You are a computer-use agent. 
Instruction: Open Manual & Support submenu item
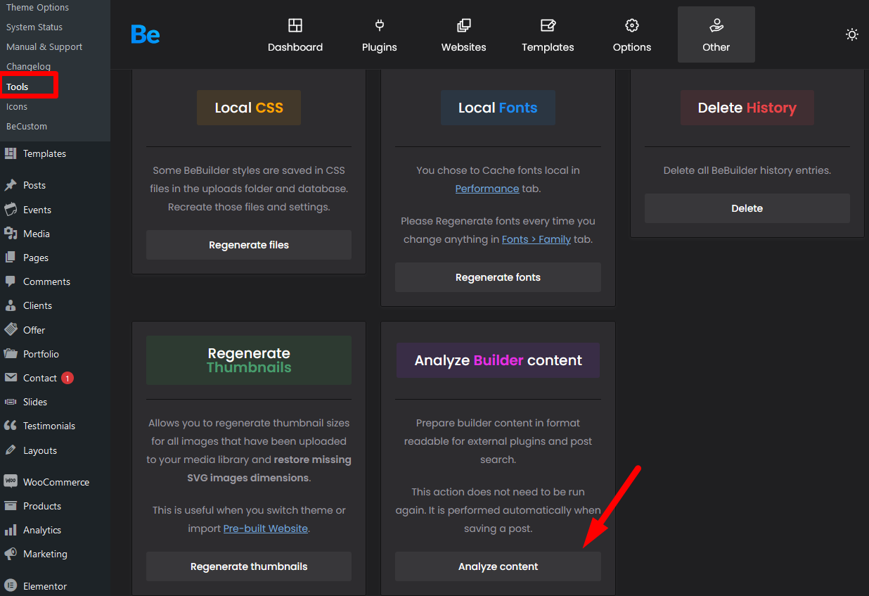[x=44, y=46]
